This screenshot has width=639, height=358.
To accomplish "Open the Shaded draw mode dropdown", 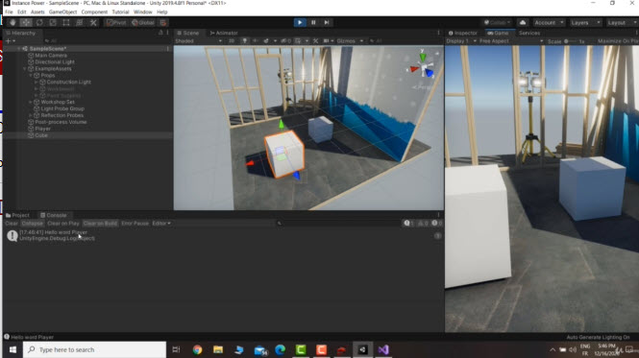I will [x=199, y=41].
